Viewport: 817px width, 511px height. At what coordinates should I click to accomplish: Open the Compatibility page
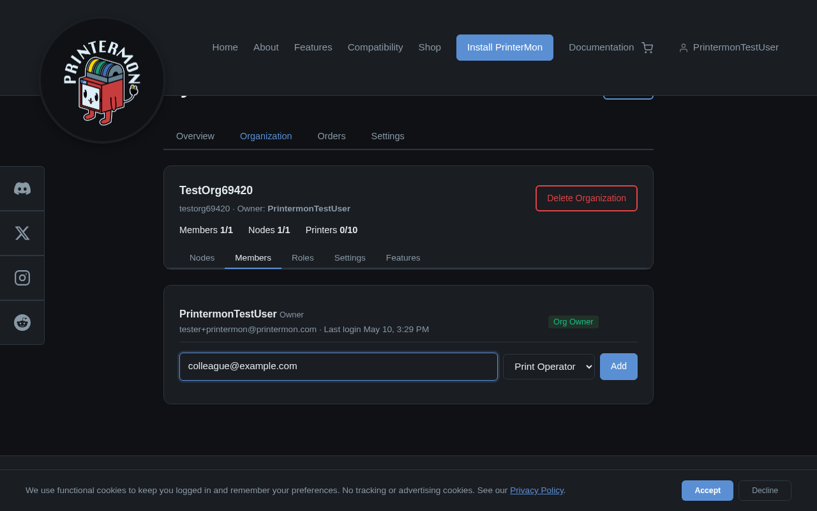pyautogui.click(x=375, y=47)
